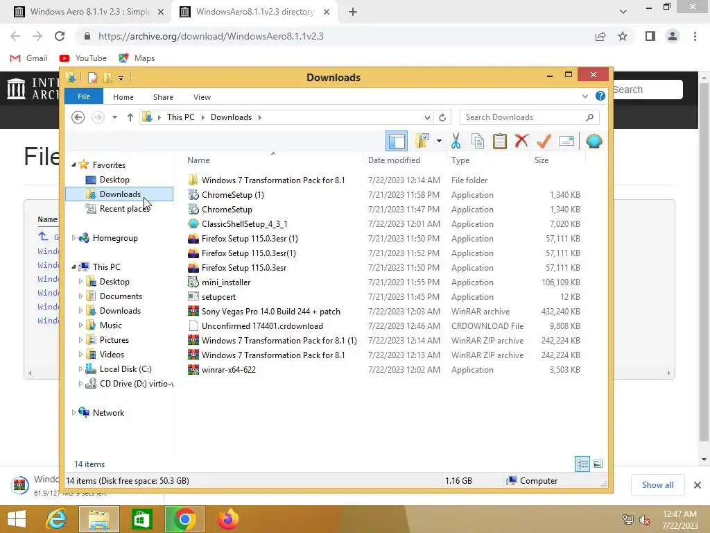Click the Rename toolbar icon
Screen dimensions: 710x533
(x=566, y=141)
